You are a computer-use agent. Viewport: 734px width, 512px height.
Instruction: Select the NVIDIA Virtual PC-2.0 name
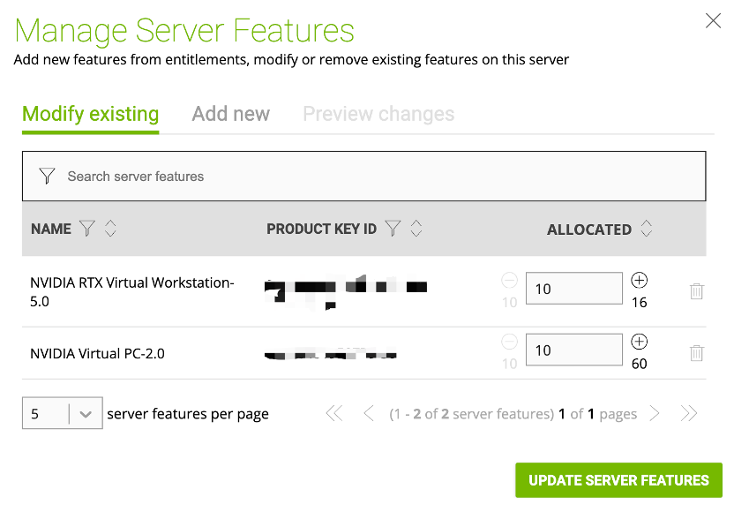97,354
